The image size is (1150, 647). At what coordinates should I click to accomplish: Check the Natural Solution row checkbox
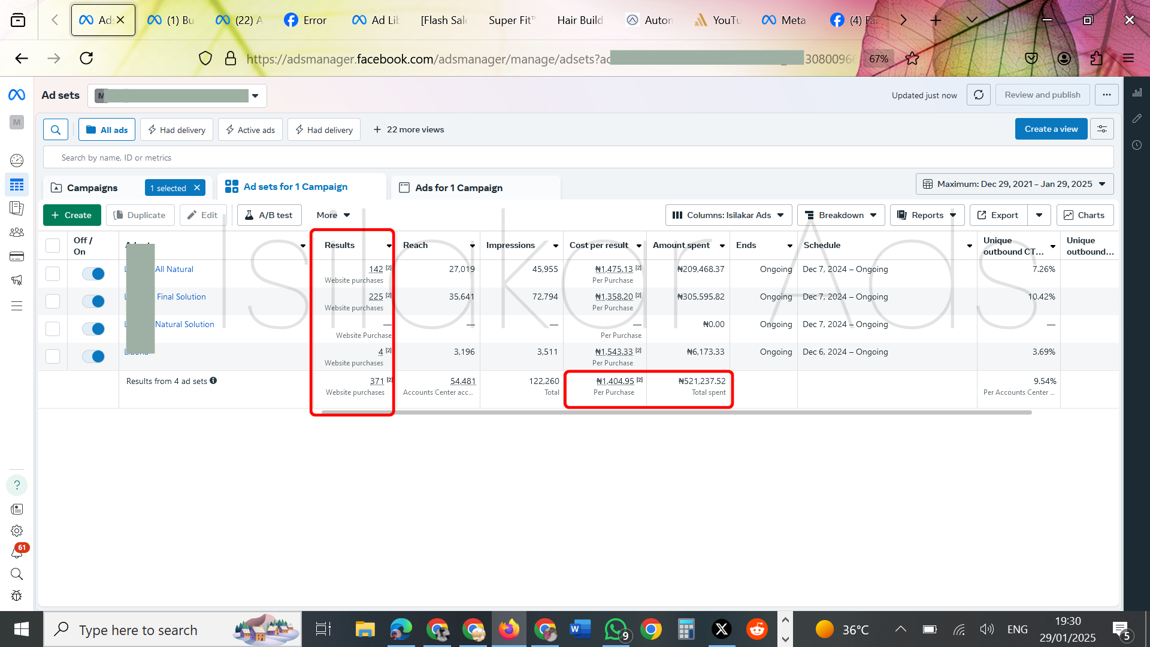click(53, 329)
